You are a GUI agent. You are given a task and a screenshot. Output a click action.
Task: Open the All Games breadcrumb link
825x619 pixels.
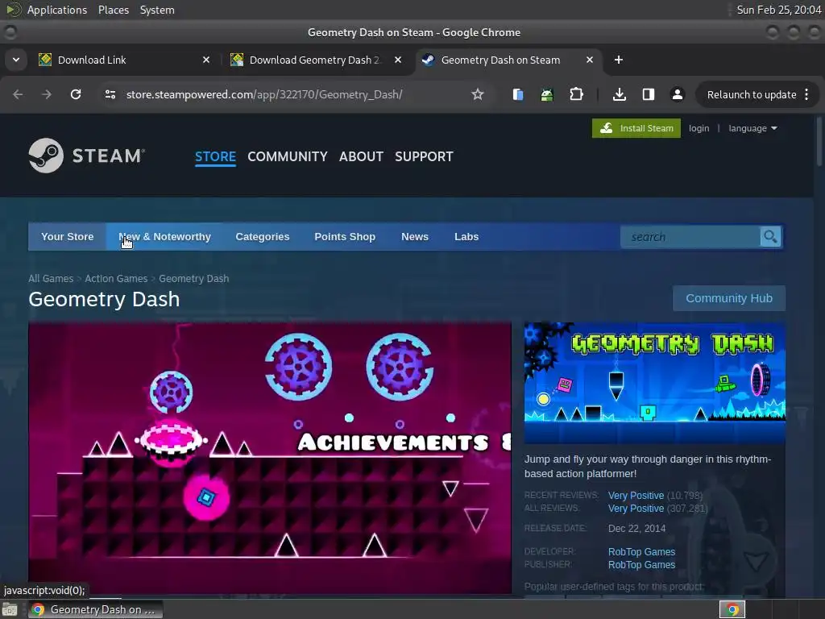(51, 278)
